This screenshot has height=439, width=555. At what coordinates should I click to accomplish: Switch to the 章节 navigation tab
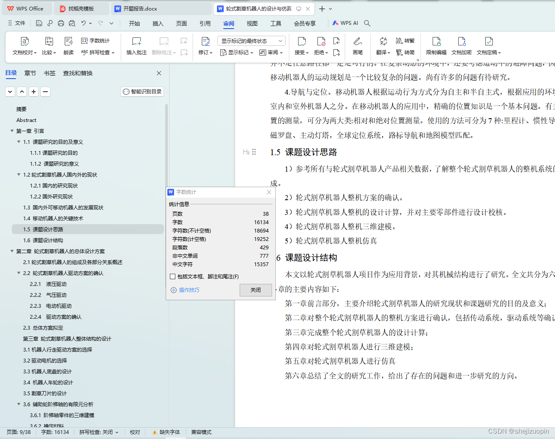click(x=30, y=73)
